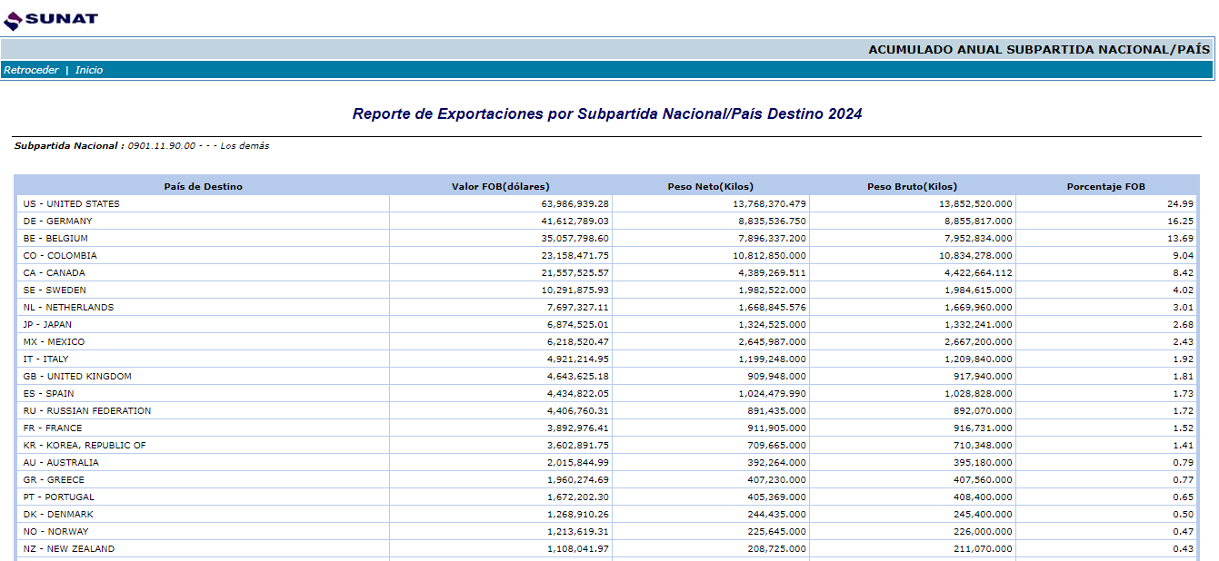The height and width of the screenshot is (561, 1219).
Task: Click the FOB value 21,557,525.57
Action: 575,273
